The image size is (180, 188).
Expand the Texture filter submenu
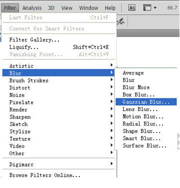(58, 138)
